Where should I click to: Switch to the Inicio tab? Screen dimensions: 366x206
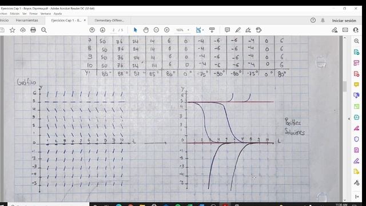tap(4, 21)
